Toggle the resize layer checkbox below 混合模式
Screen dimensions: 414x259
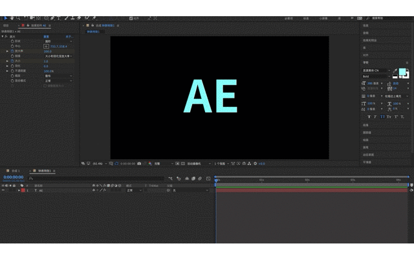point(45,86)
